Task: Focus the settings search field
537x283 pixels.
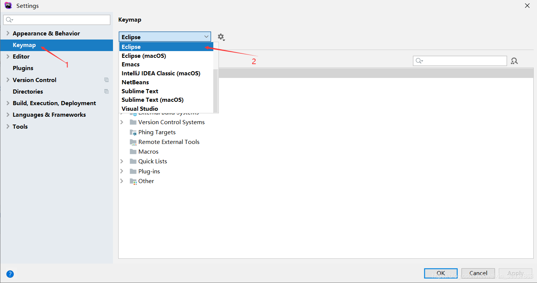Action: point(57,20)
